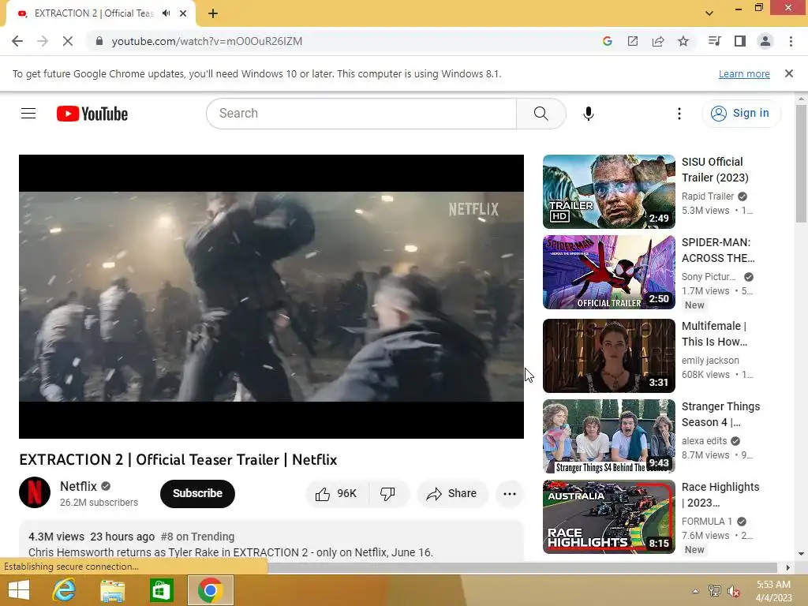Open the muted volume tray icon
Viewport: 808px width, 606px height.
pos(734,591)
